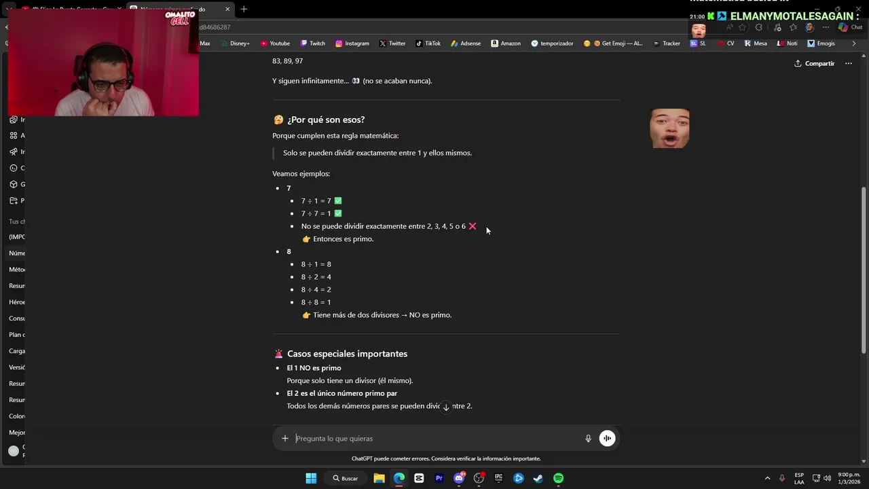Open File Explorer from the taskbar
This screenshot has height=489, width=869.
click(379, 478)
